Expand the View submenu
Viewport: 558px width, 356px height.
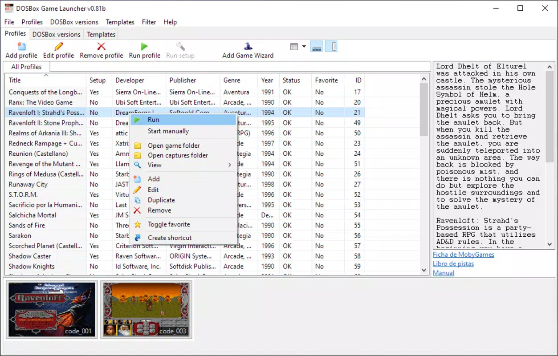pos(183,165)
